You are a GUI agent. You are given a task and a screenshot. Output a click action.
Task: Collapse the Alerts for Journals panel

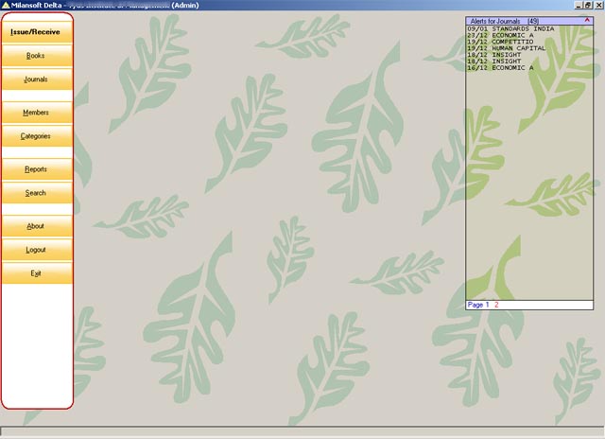click(x=587, y=21)
